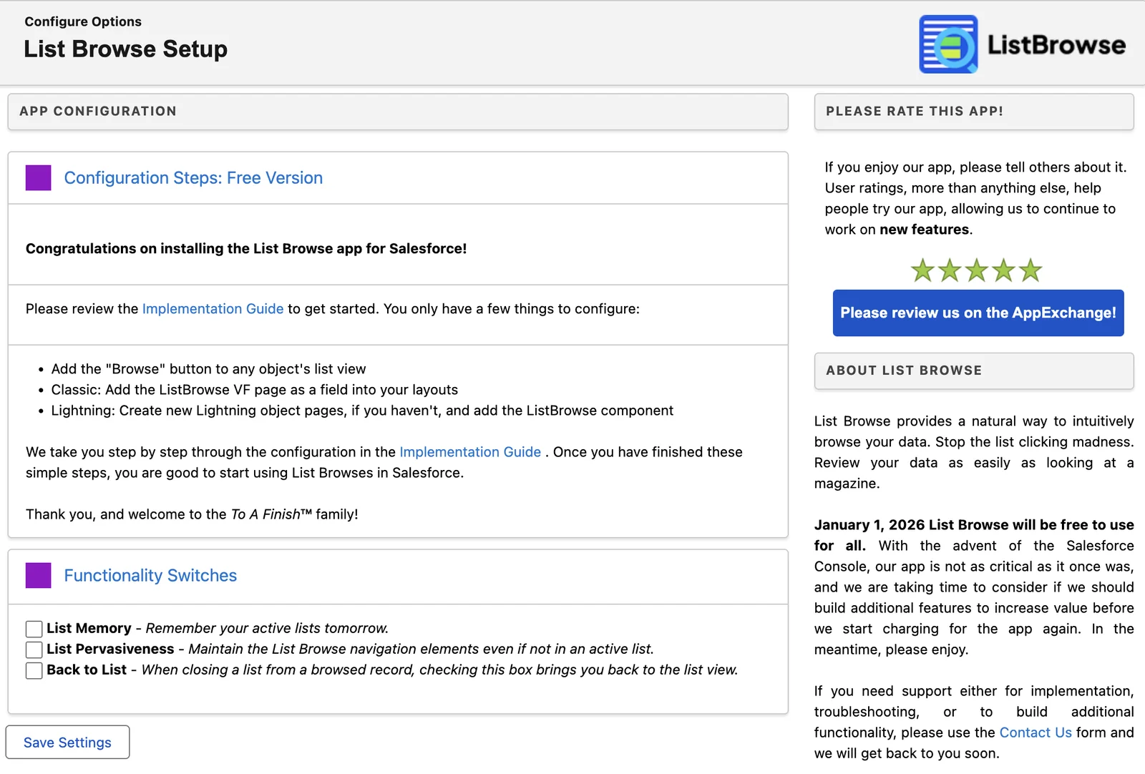Click the List Browse Setup title
This screenshot has width=1145, height=774.
coord(126,49)
